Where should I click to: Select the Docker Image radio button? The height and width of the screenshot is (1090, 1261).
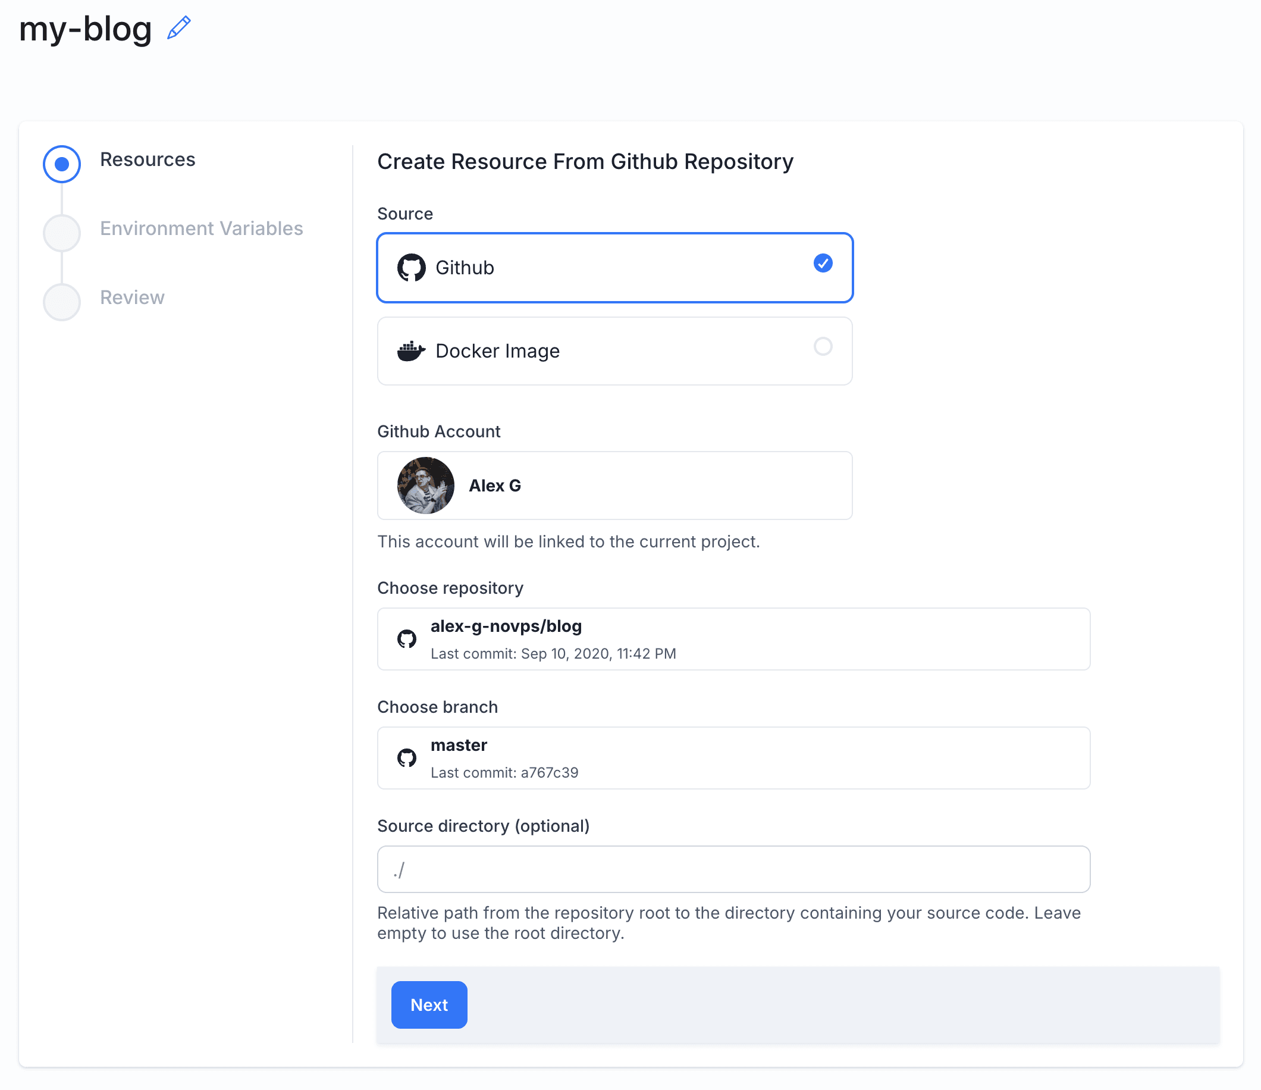822,346
